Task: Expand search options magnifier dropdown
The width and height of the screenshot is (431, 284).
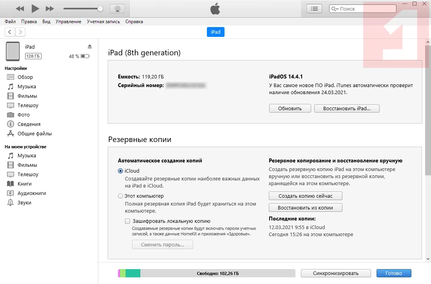Action: pyautogui.click(x=335, y=9)
